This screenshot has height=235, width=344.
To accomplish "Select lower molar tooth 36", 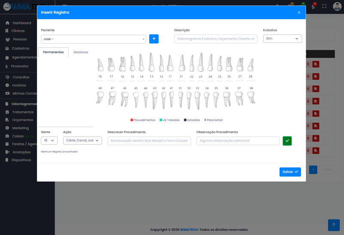I will point(227,98).
